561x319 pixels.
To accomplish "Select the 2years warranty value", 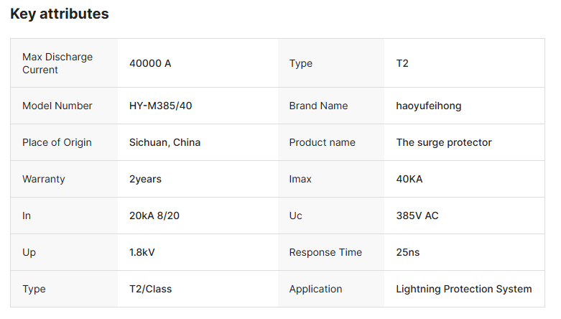I will (x=145, y=179).
